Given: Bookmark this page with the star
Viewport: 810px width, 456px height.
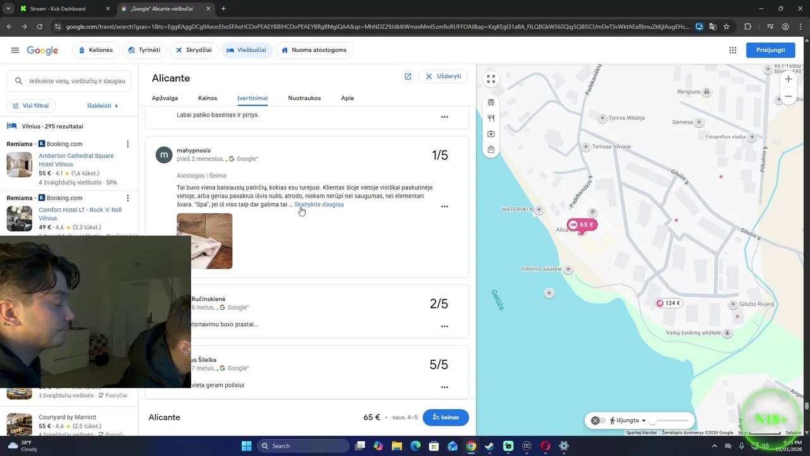Looking at the screenshot, I should (726, 27).
